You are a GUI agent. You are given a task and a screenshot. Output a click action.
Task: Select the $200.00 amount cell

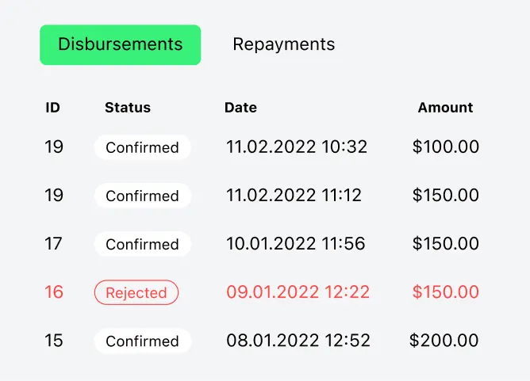click(x=444, y=341)
